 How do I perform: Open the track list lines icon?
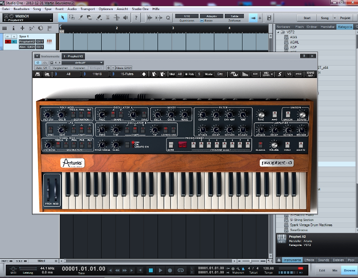pos(4,28)
